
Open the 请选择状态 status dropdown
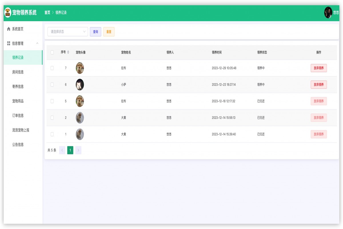tap(67, 31)
